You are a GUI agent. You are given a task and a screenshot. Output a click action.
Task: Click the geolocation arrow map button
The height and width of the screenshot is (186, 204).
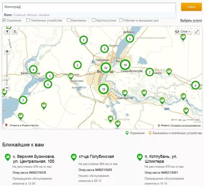pyautogui.click(x=7, y=31)
